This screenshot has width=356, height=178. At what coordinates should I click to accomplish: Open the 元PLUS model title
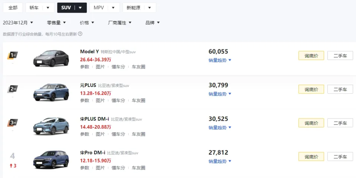pyautogui.click(x=88, y=85)
